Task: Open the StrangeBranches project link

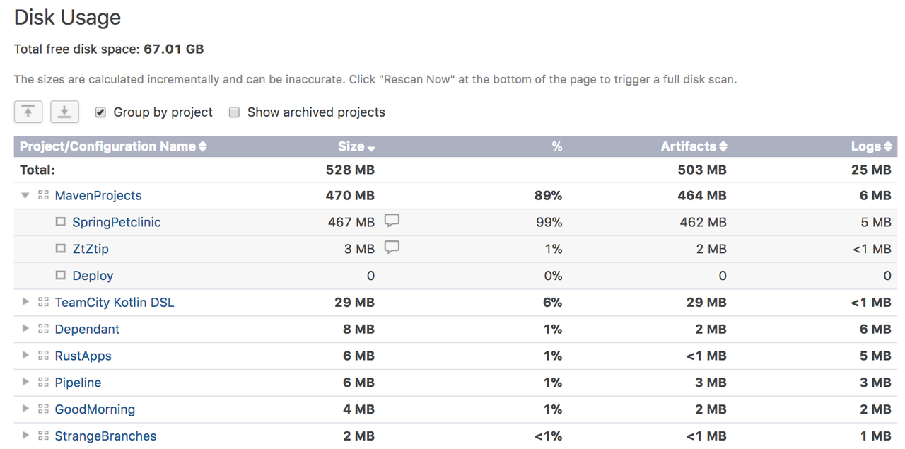Action: (x=105, y=436)
